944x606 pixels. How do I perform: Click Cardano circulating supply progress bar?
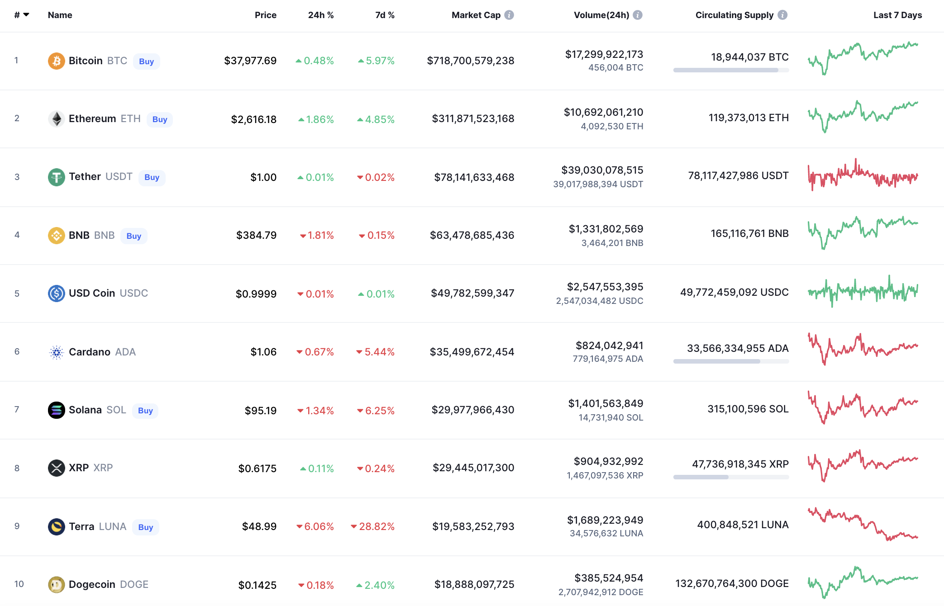pos(731,361)
